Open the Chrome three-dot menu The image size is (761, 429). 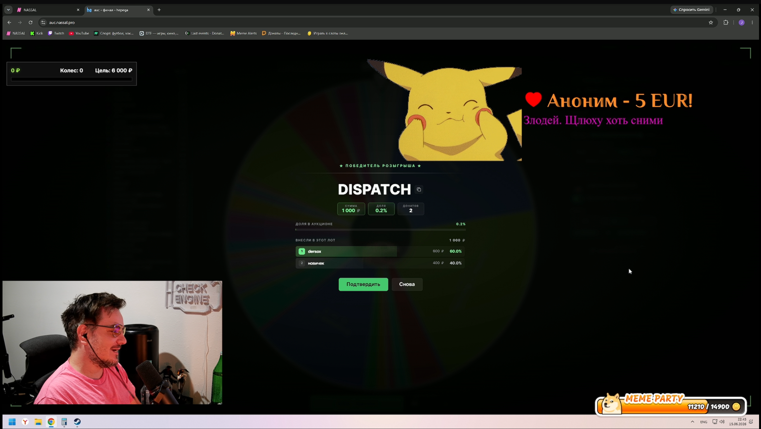[x=752, y=22]
